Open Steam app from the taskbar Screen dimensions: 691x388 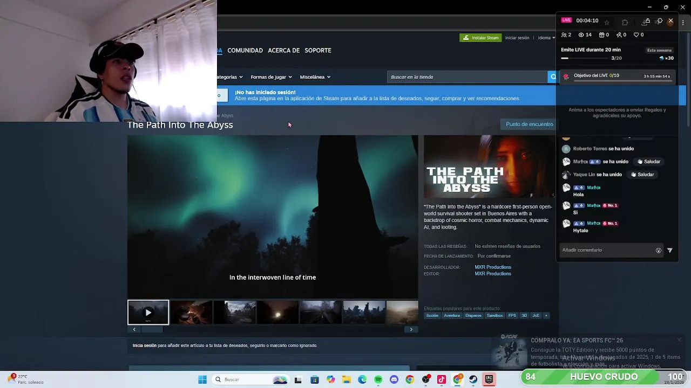coord(473,379)
